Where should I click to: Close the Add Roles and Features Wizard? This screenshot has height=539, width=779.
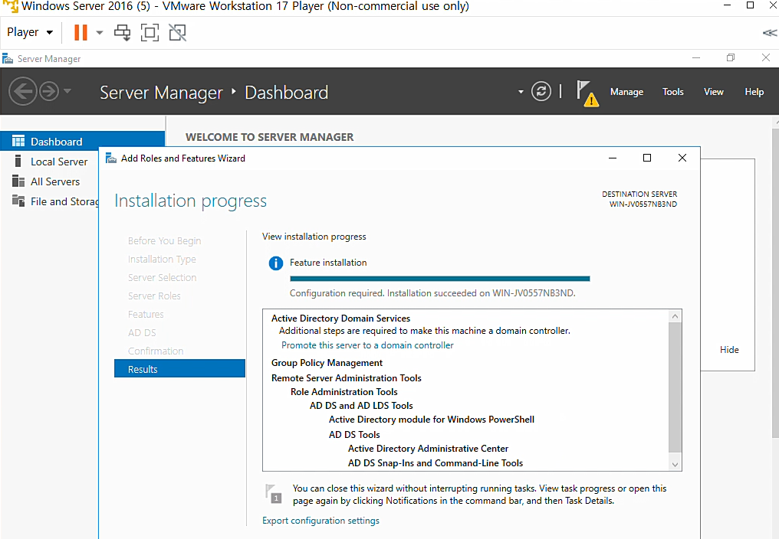682,158
